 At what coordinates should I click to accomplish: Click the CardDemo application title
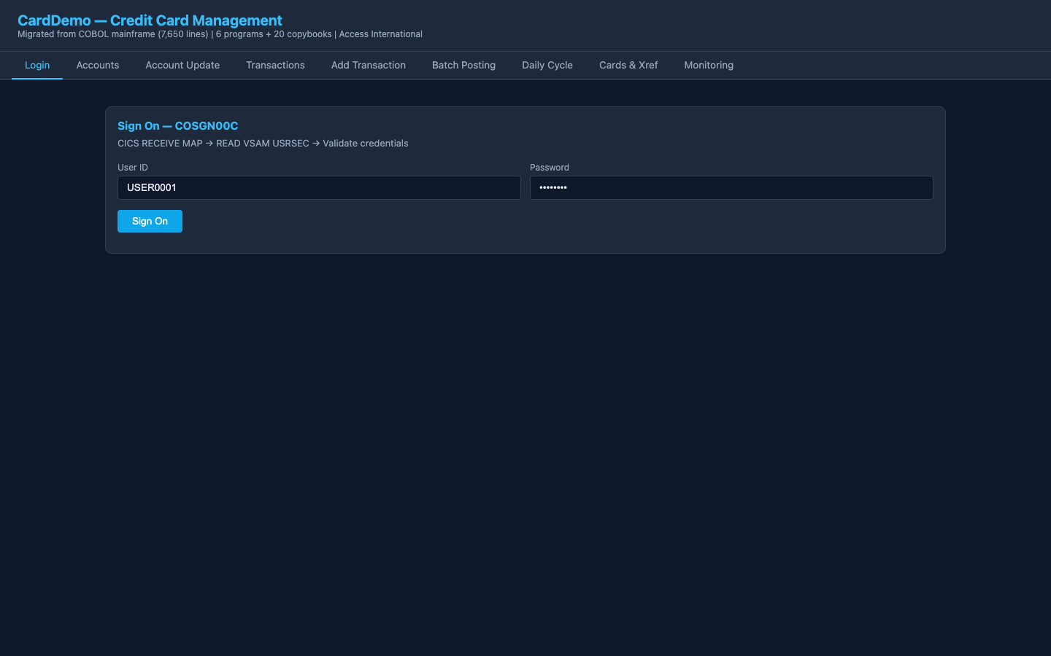tap(150, 20)
